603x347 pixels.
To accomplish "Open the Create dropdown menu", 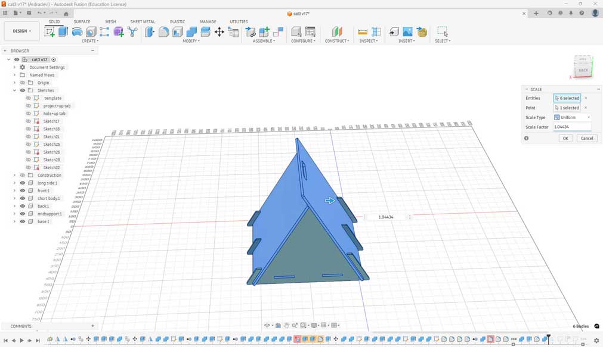I will [90, 41].
